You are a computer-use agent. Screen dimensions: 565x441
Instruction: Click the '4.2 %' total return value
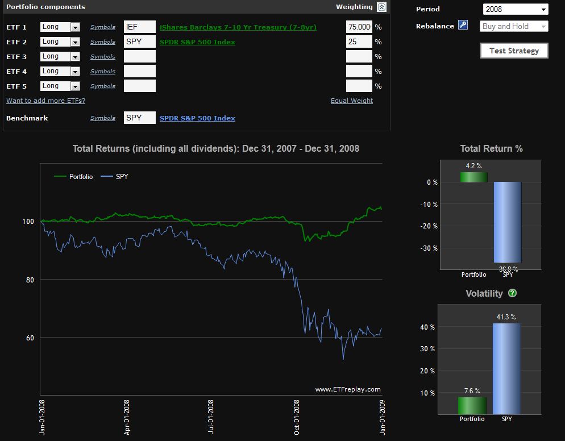(x=473, y=166)
